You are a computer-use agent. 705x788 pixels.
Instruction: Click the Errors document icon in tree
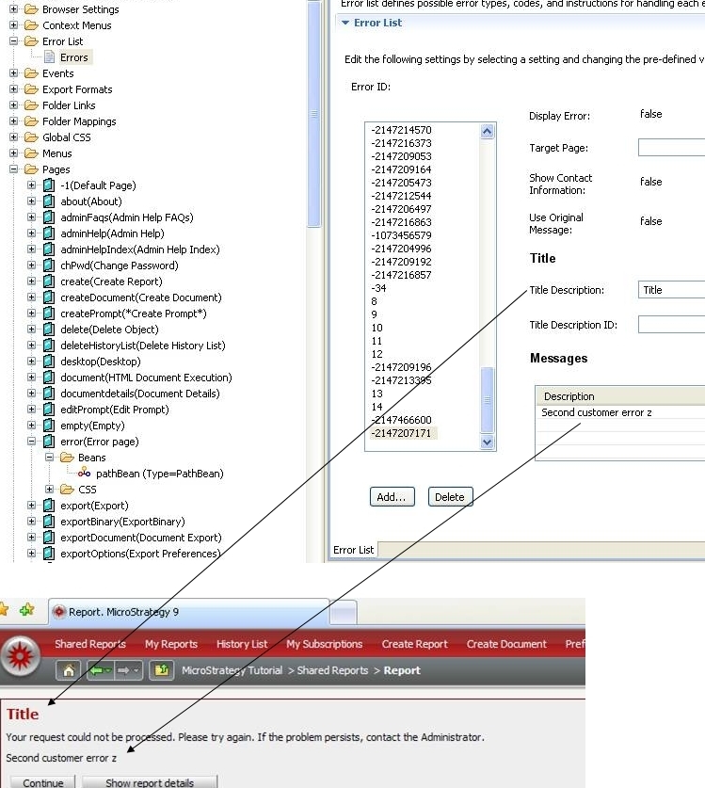49,57
